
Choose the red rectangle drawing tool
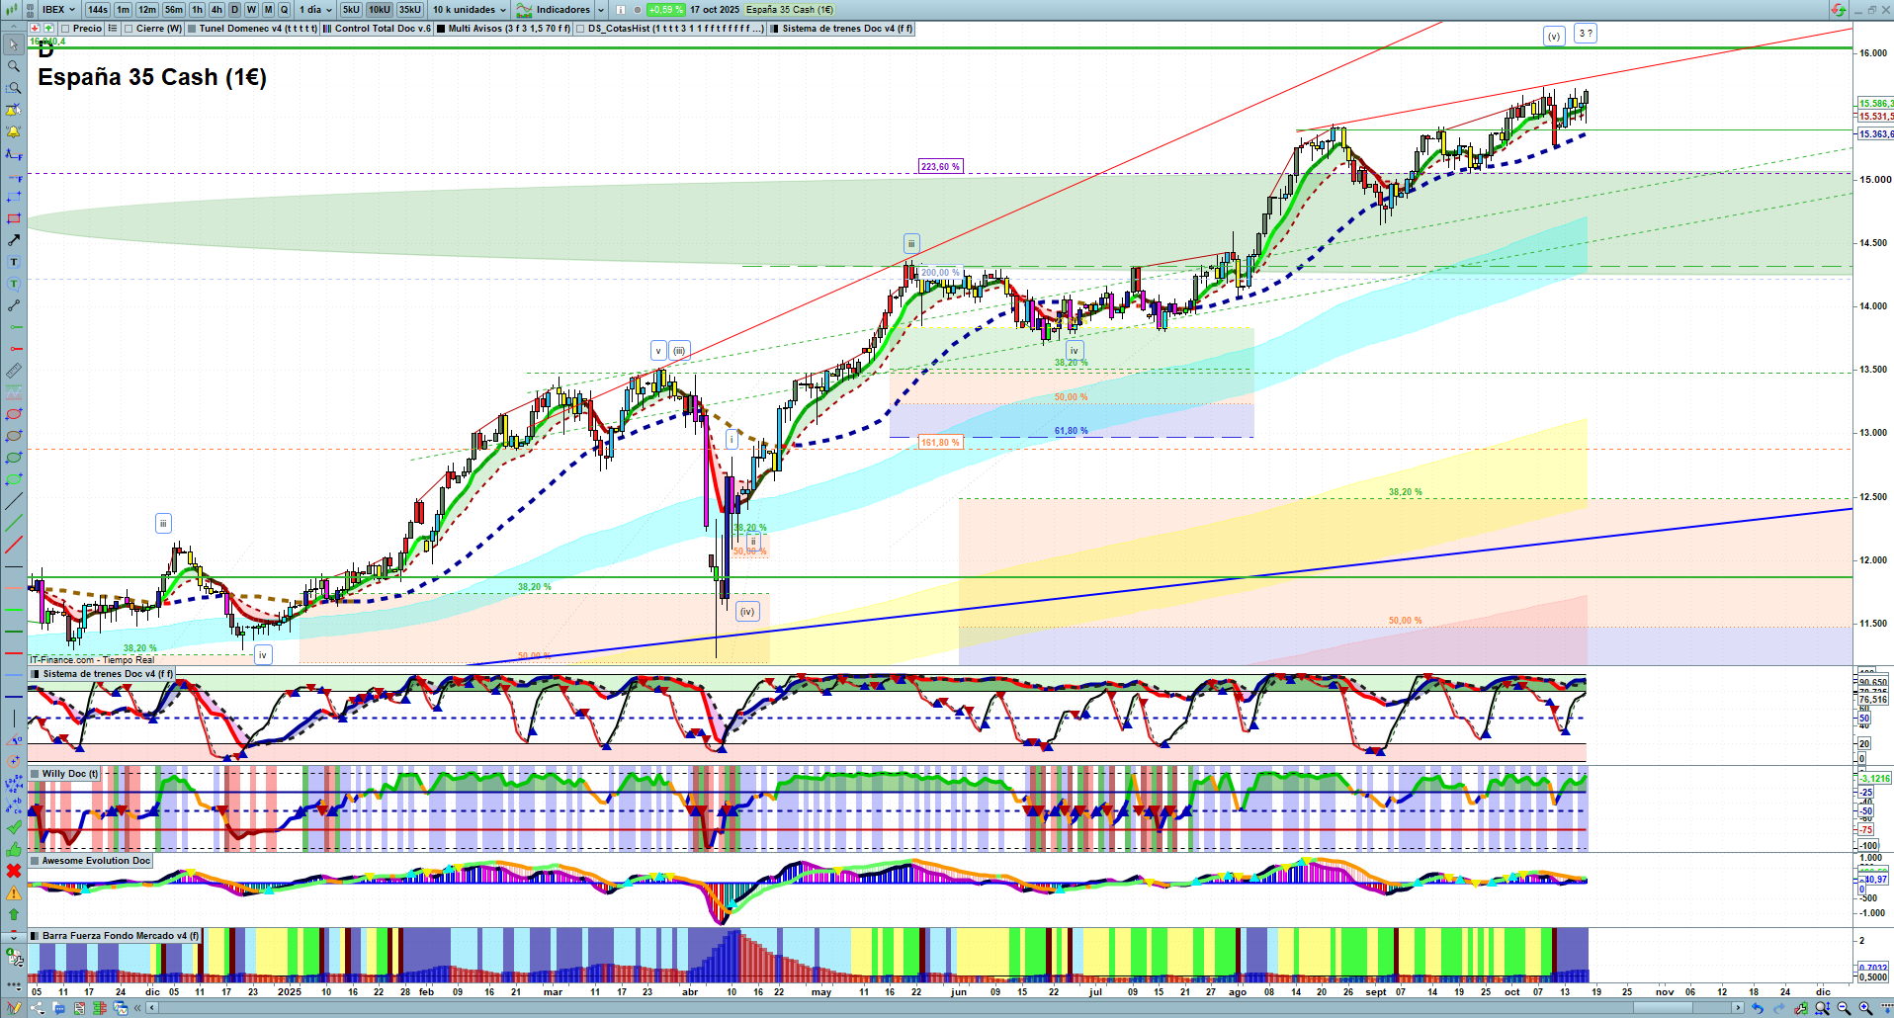point(14,218)
